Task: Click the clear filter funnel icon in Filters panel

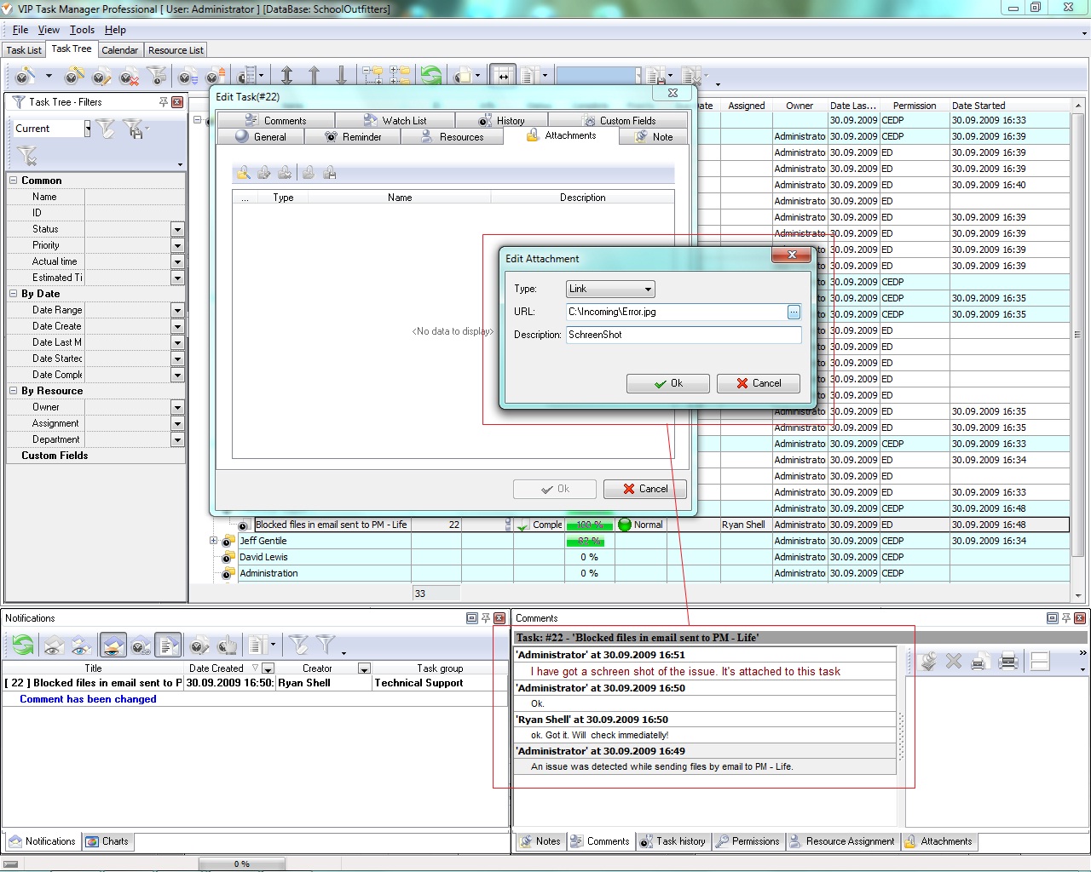Action: click(x=27, y=157)
